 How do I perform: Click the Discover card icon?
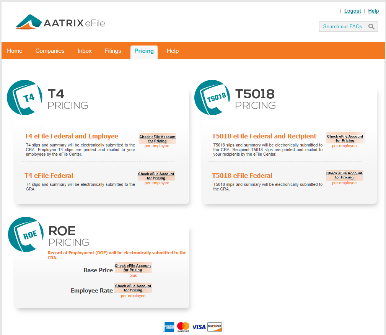[x=215, y=327]
